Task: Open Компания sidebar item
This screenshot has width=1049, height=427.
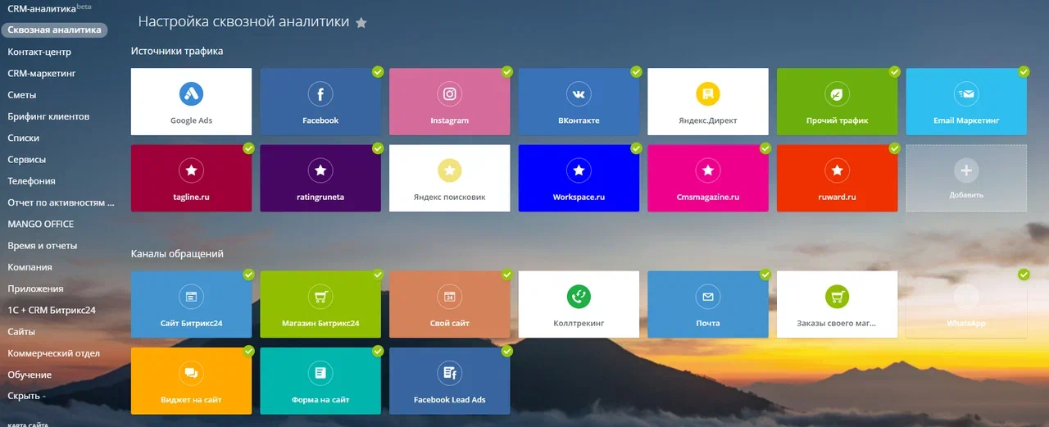Action: pyautogui.click(x=30, y=267)
